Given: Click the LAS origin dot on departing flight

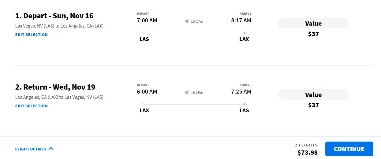Looking at the screenshot, I should click(x=143, y=33).
